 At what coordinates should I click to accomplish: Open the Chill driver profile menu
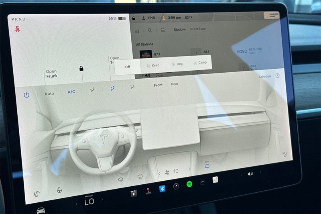pos(148,18)
